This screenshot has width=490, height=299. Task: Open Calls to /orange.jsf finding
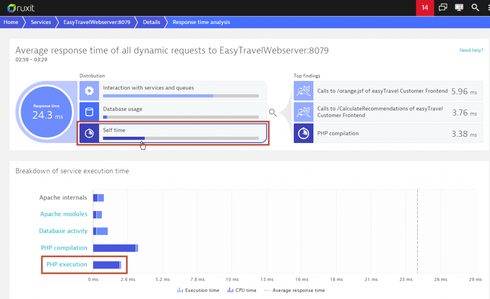click(389, 90)
